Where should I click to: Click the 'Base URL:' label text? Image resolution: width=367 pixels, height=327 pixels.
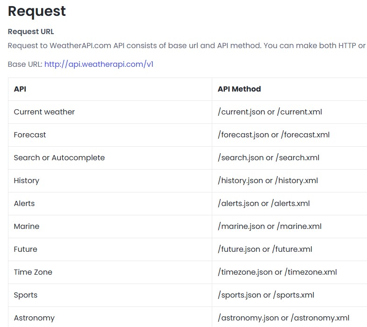point(25,64)
